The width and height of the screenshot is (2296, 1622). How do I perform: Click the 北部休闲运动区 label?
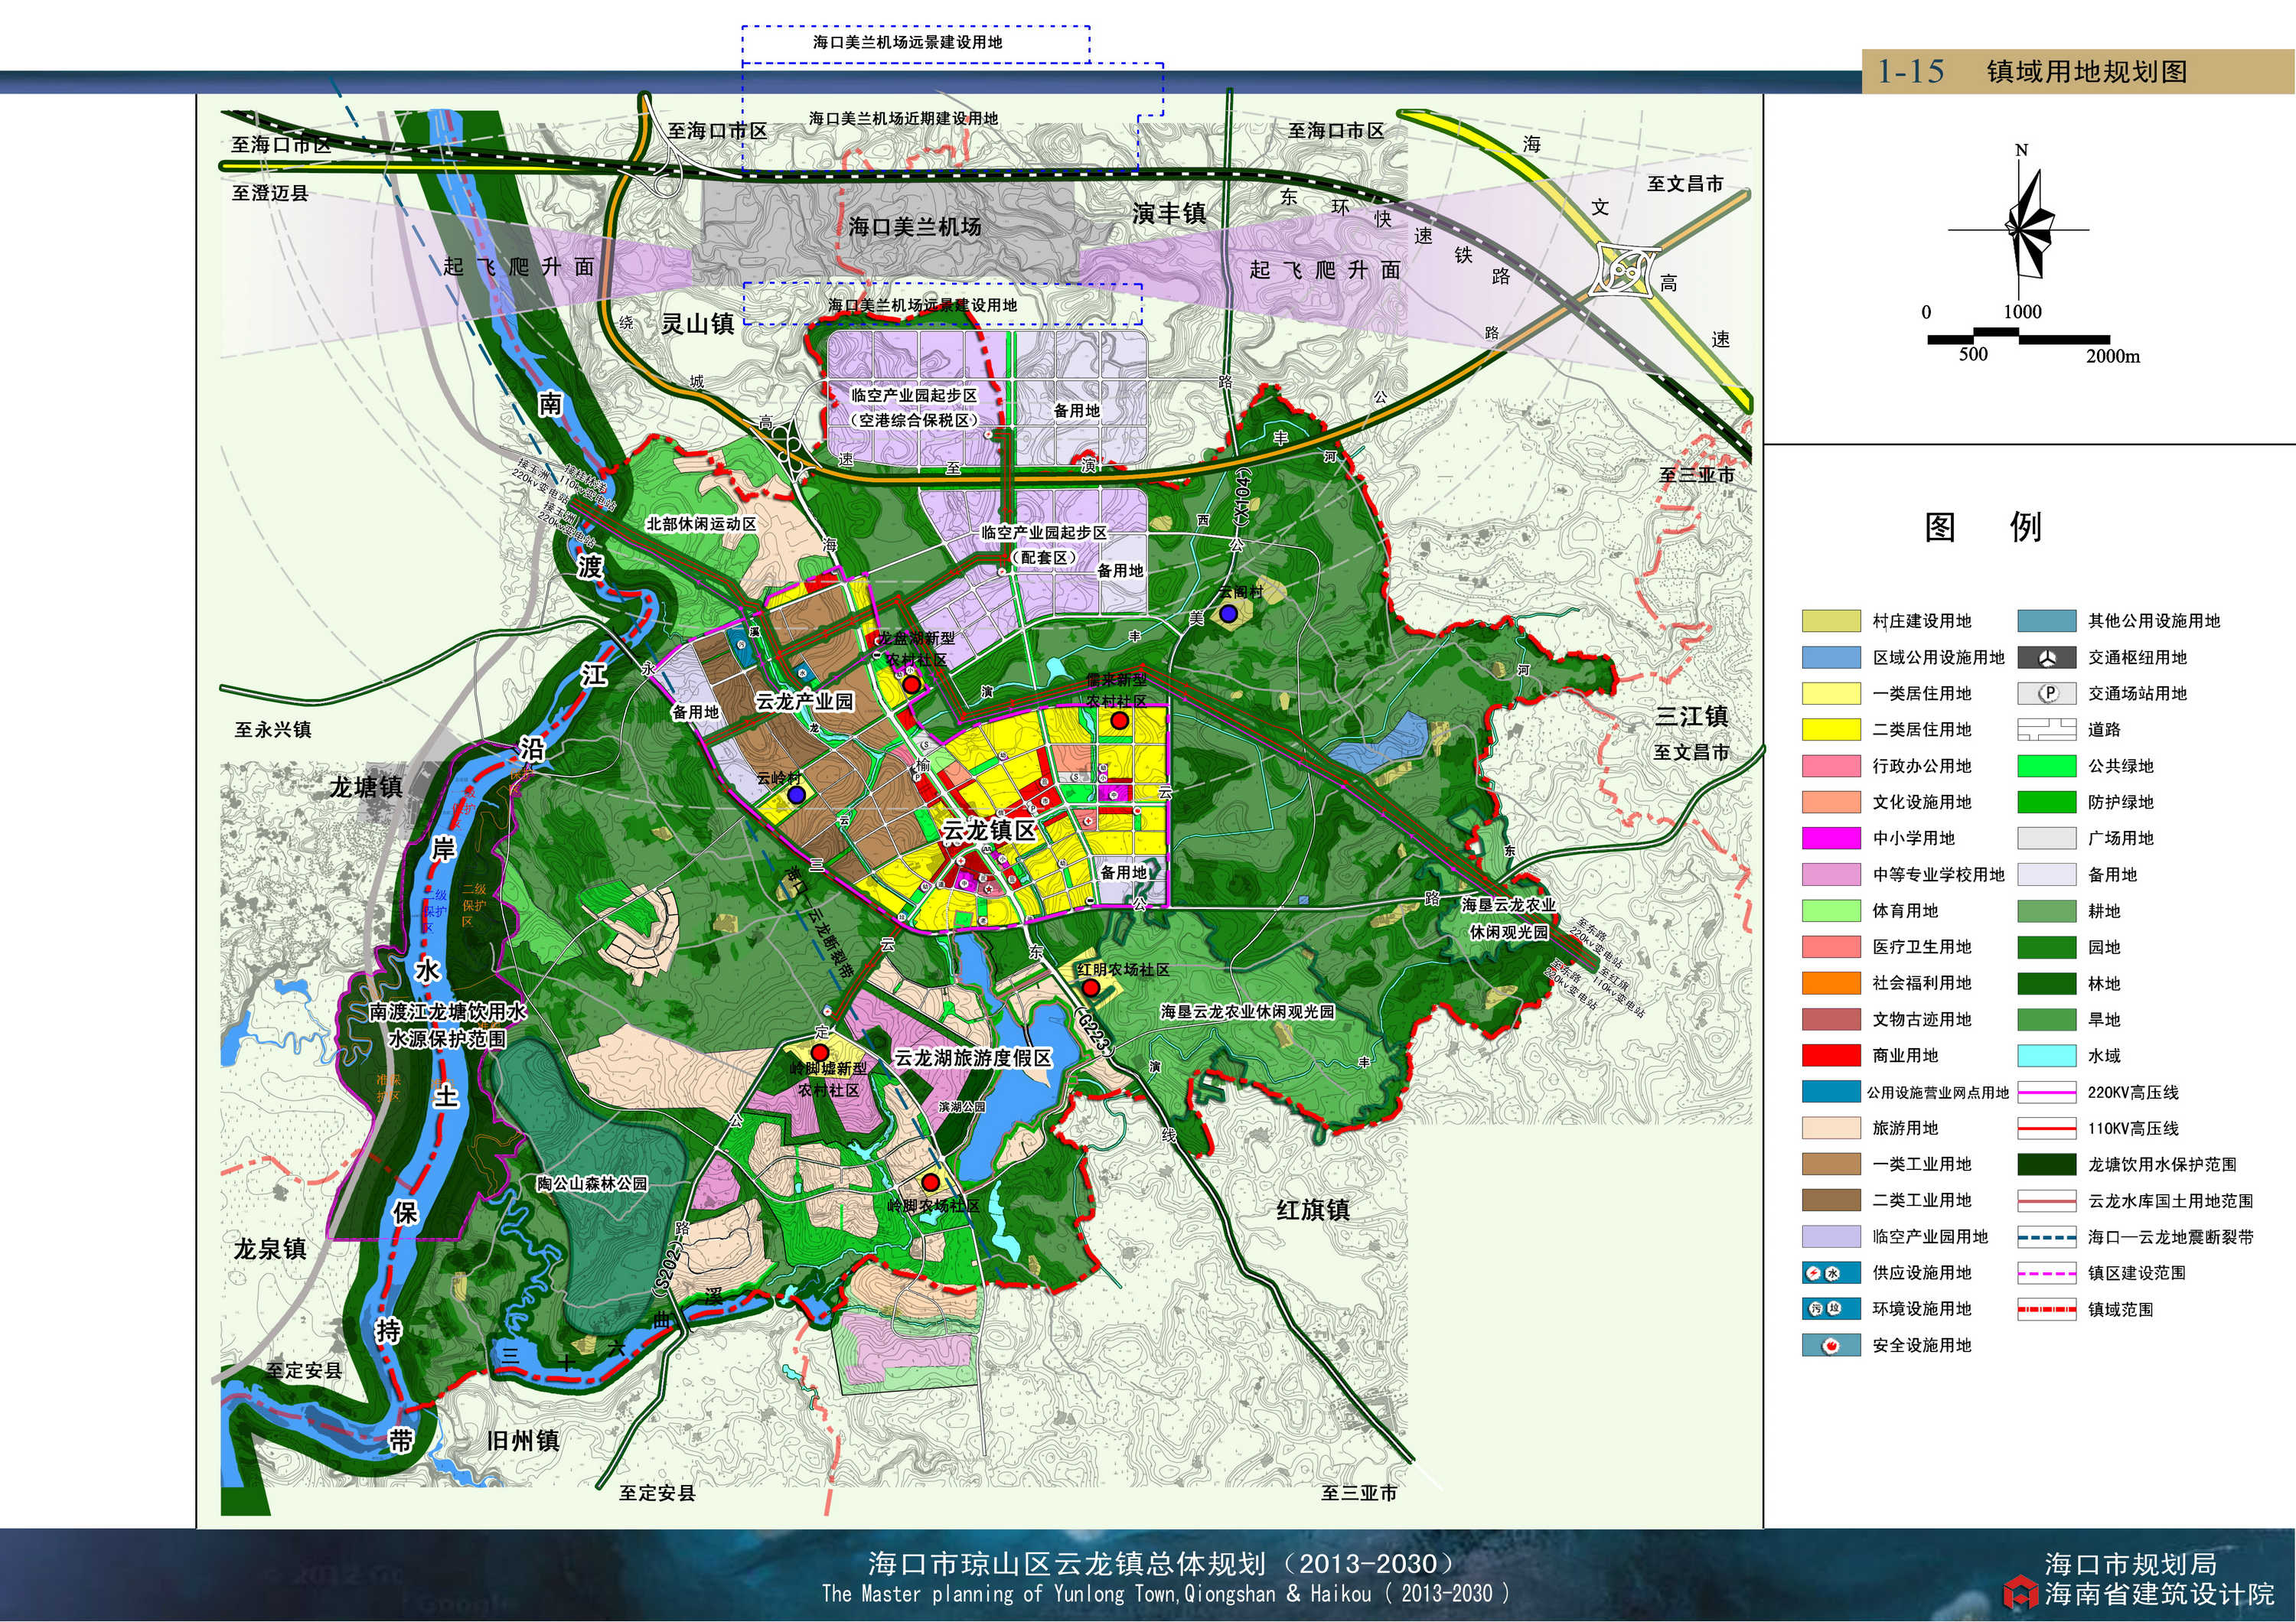[x=701, y=523]
